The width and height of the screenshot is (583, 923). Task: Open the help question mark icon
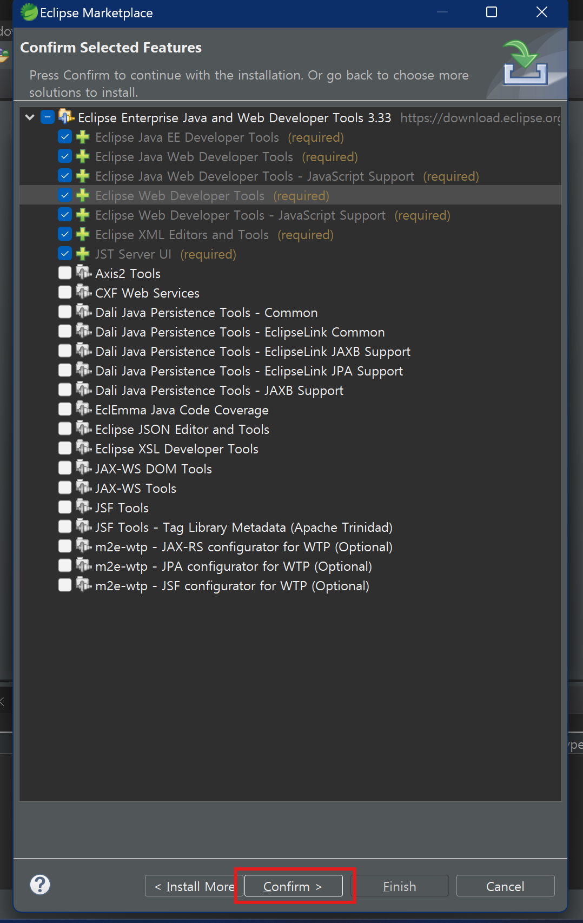point(40,885)
